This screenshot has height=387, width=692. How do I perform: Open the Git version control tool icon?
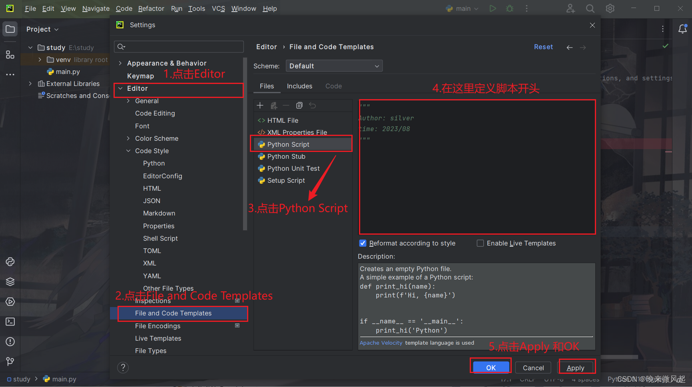[x=10, y=361]
